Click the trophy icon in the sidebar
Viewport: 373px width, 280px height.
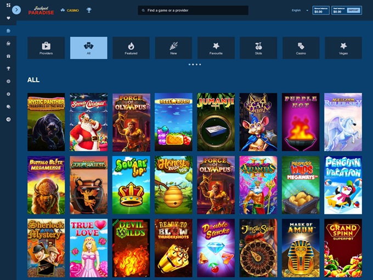coord(8,68)
